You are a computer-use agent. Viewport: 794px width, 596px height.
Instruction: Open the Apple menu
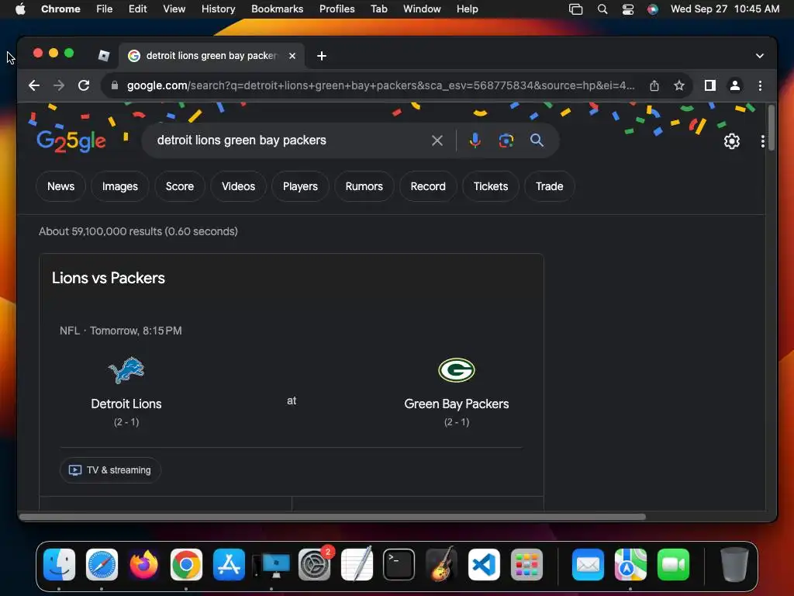click(x=20, y=9)
